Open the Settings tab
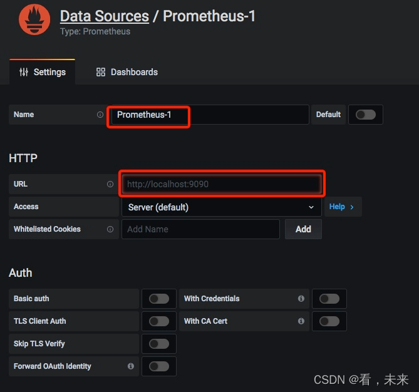Viewport: 419px width, 392px height. (42, 72)
